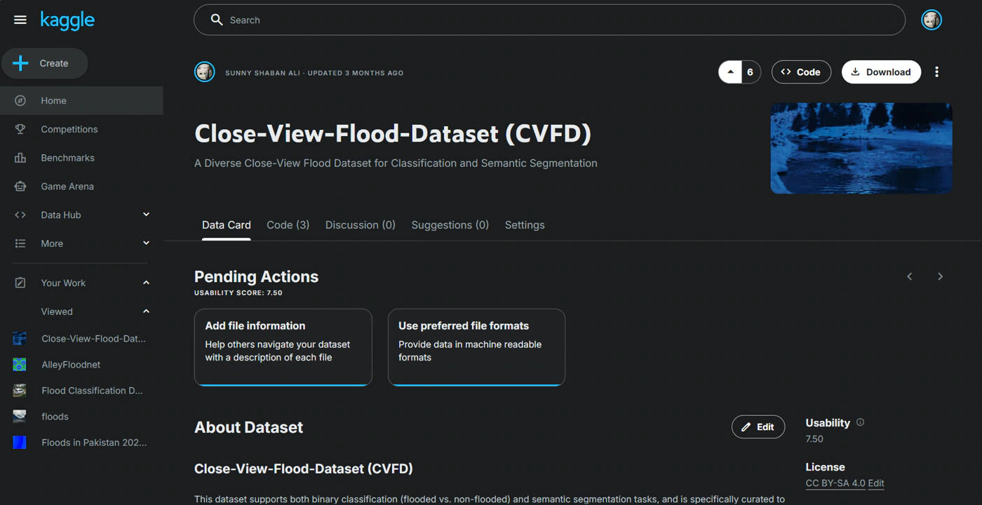
Task: Open the Use preferred file formats card
Action: point(476,347)
